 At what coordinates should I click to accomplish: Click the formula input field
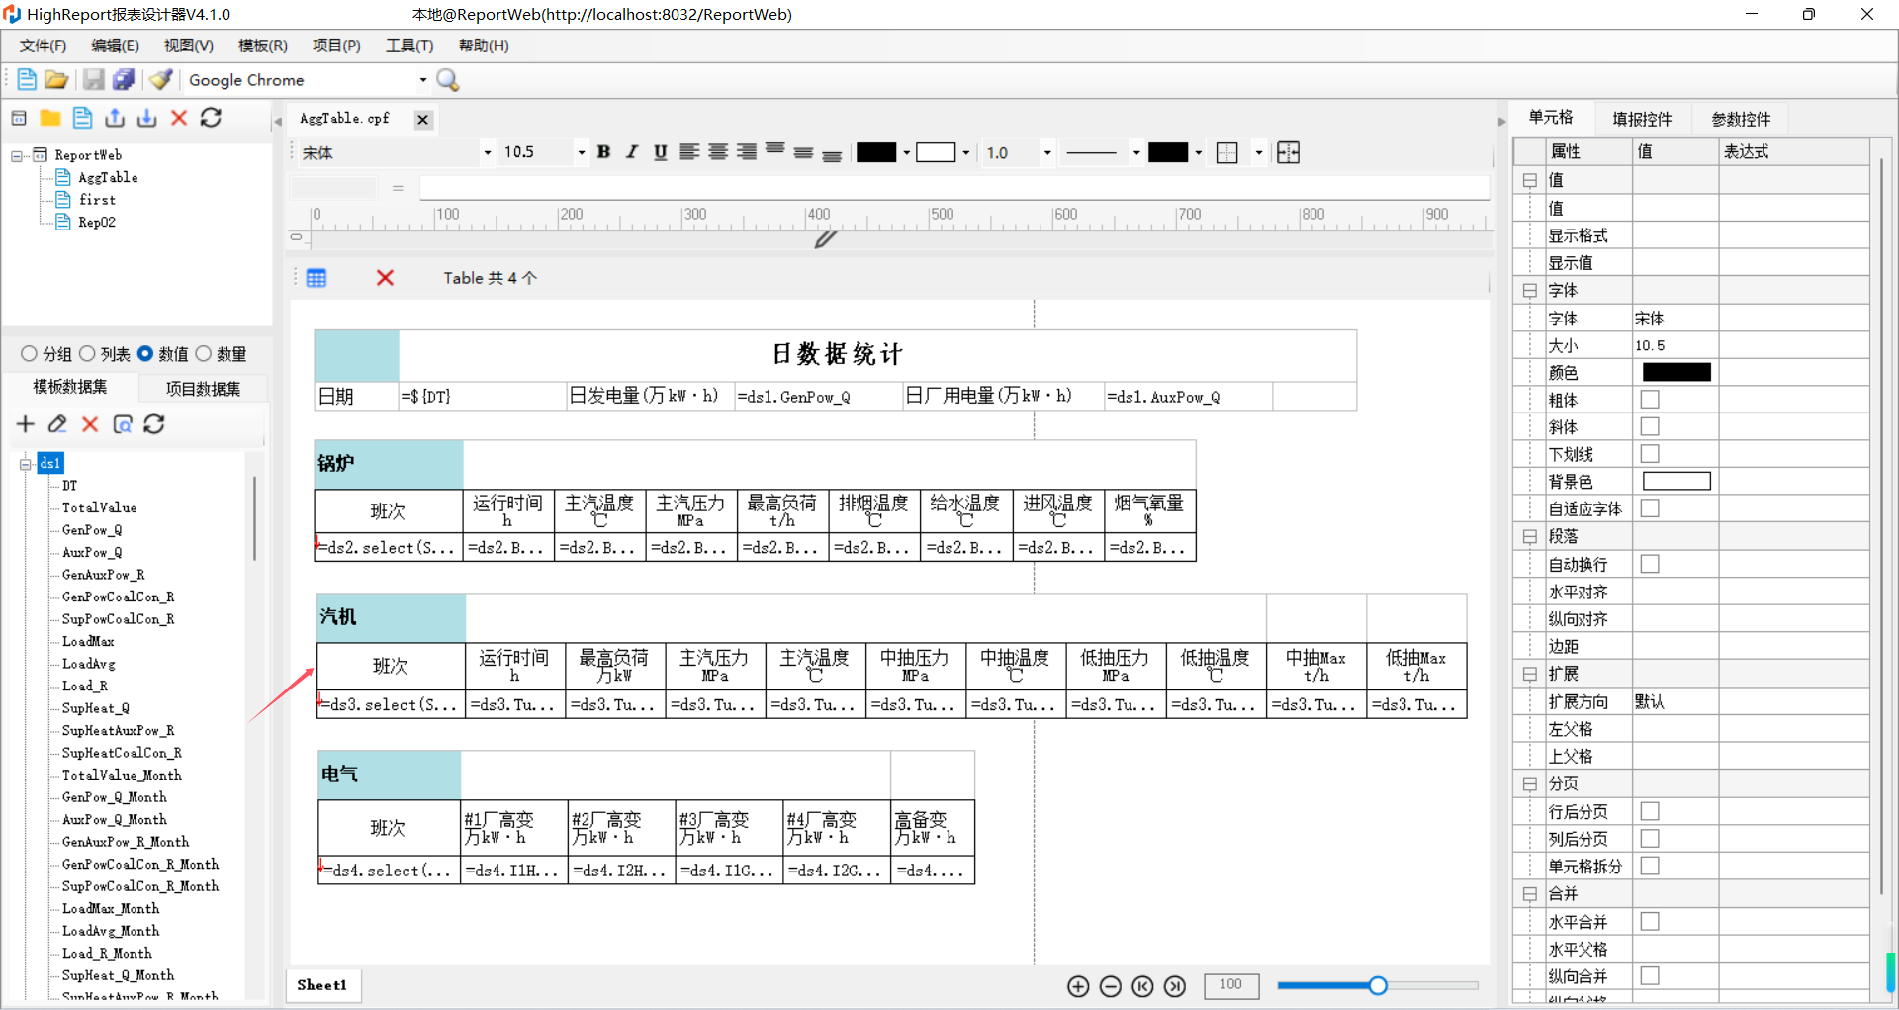[x=954, y=188]
